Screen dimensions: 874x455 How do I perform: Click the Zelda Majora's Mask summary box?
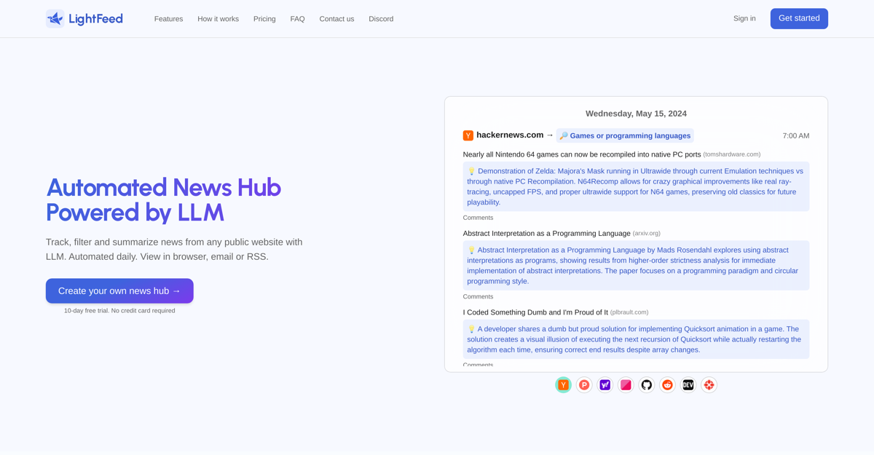(636, 186)
